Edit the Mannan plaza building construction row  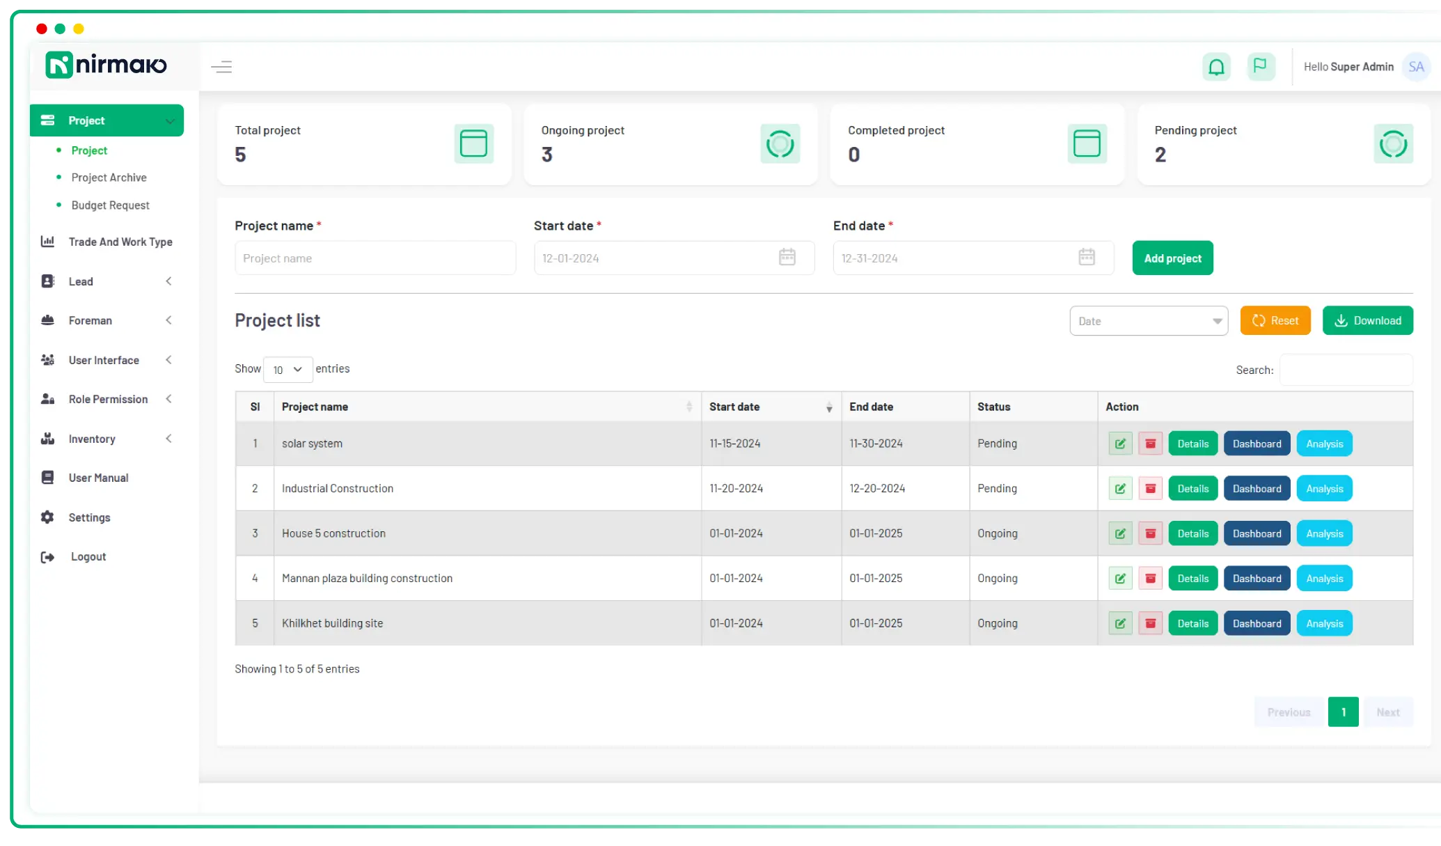point(1120,579)
